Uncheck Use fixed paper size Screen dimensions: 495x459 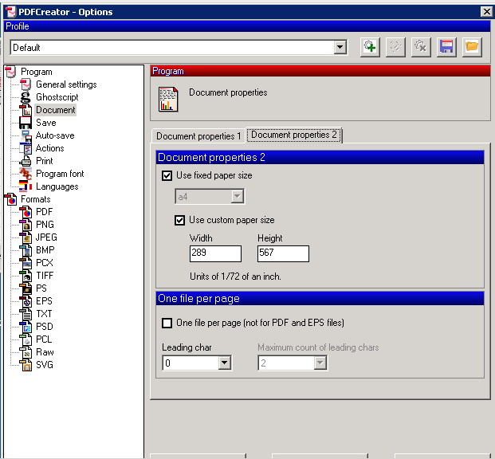point(167,175)
